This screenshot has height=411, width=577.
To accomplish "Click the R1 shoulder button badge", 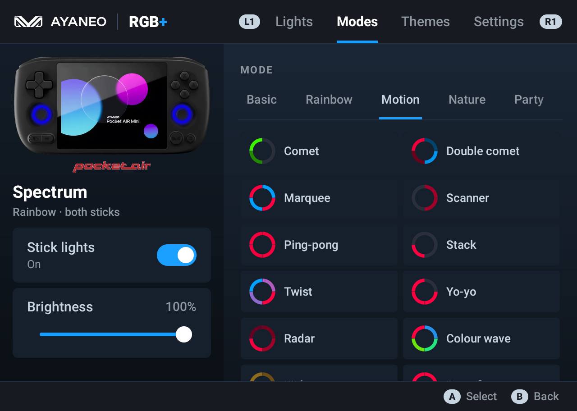I will 551,22.
